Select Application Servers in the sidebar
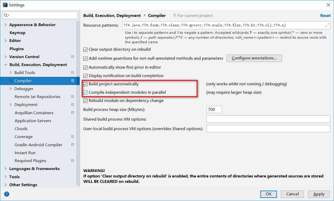The height and width of the screenshot is (201, 334). 33,121
